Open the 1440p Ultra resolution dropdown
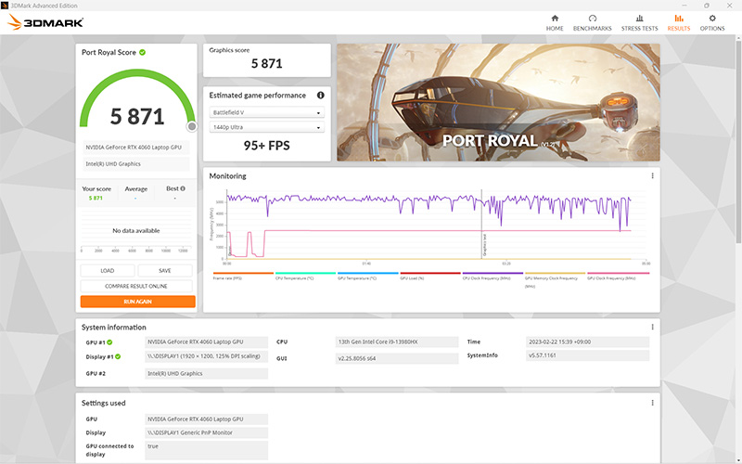The image size is (742, 464). click(267, 127)
